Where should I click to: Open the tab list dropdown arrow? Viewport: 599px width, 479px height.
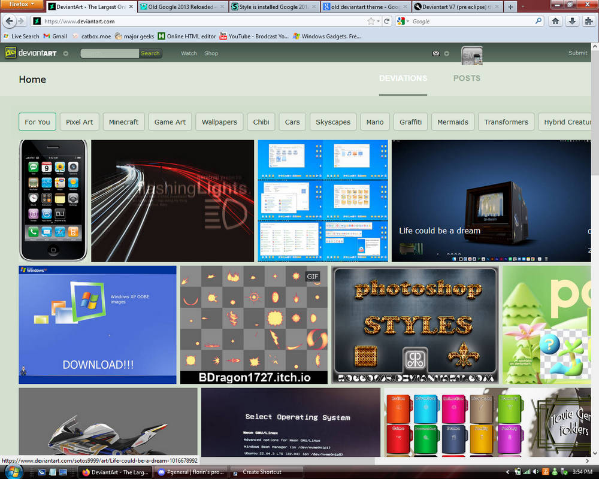pyautogui.click(x=522, y=7)
